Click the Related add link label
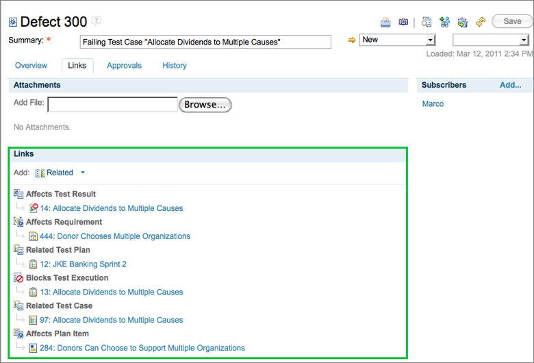This screenshot has height=363, width=534. pyautogui.click(x=60, y=173)
